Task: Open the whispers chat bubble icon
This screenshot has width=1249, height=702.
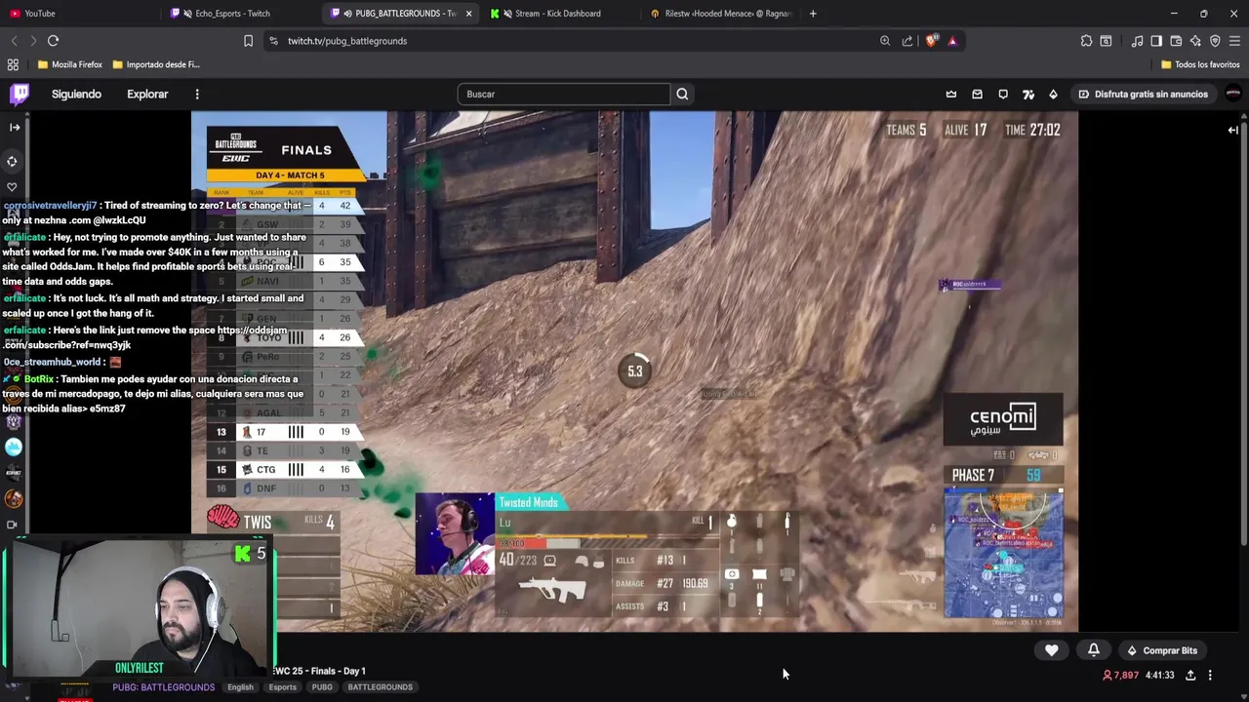Action: point(1003,94)
